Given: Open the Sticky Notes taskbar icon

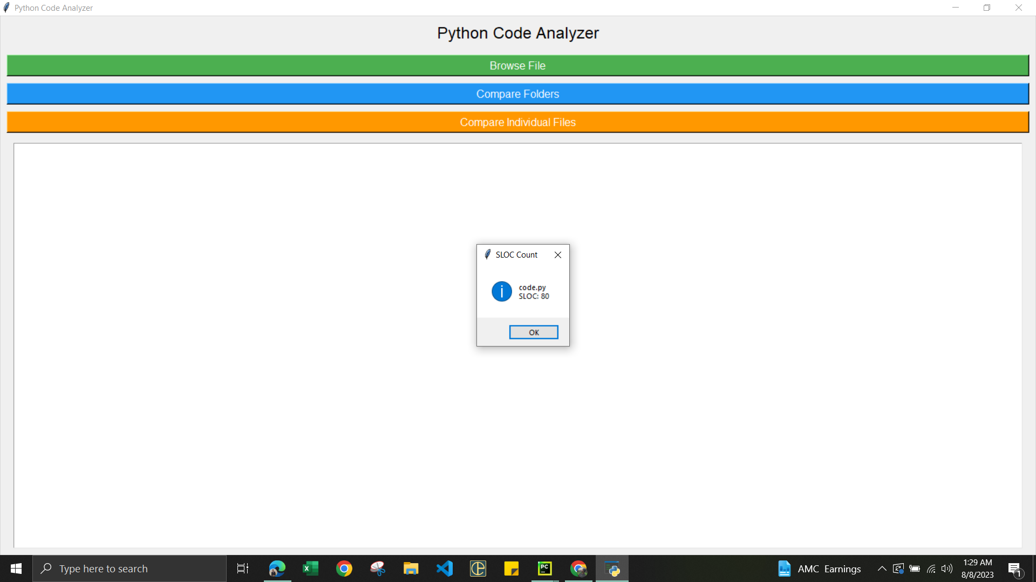Looking at the screenshot, I should pos(512,569).
